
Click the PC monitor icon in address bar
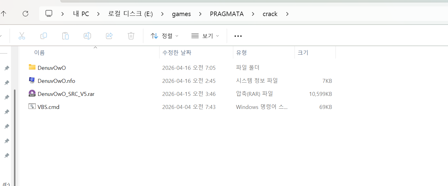[x=49, y=14]
